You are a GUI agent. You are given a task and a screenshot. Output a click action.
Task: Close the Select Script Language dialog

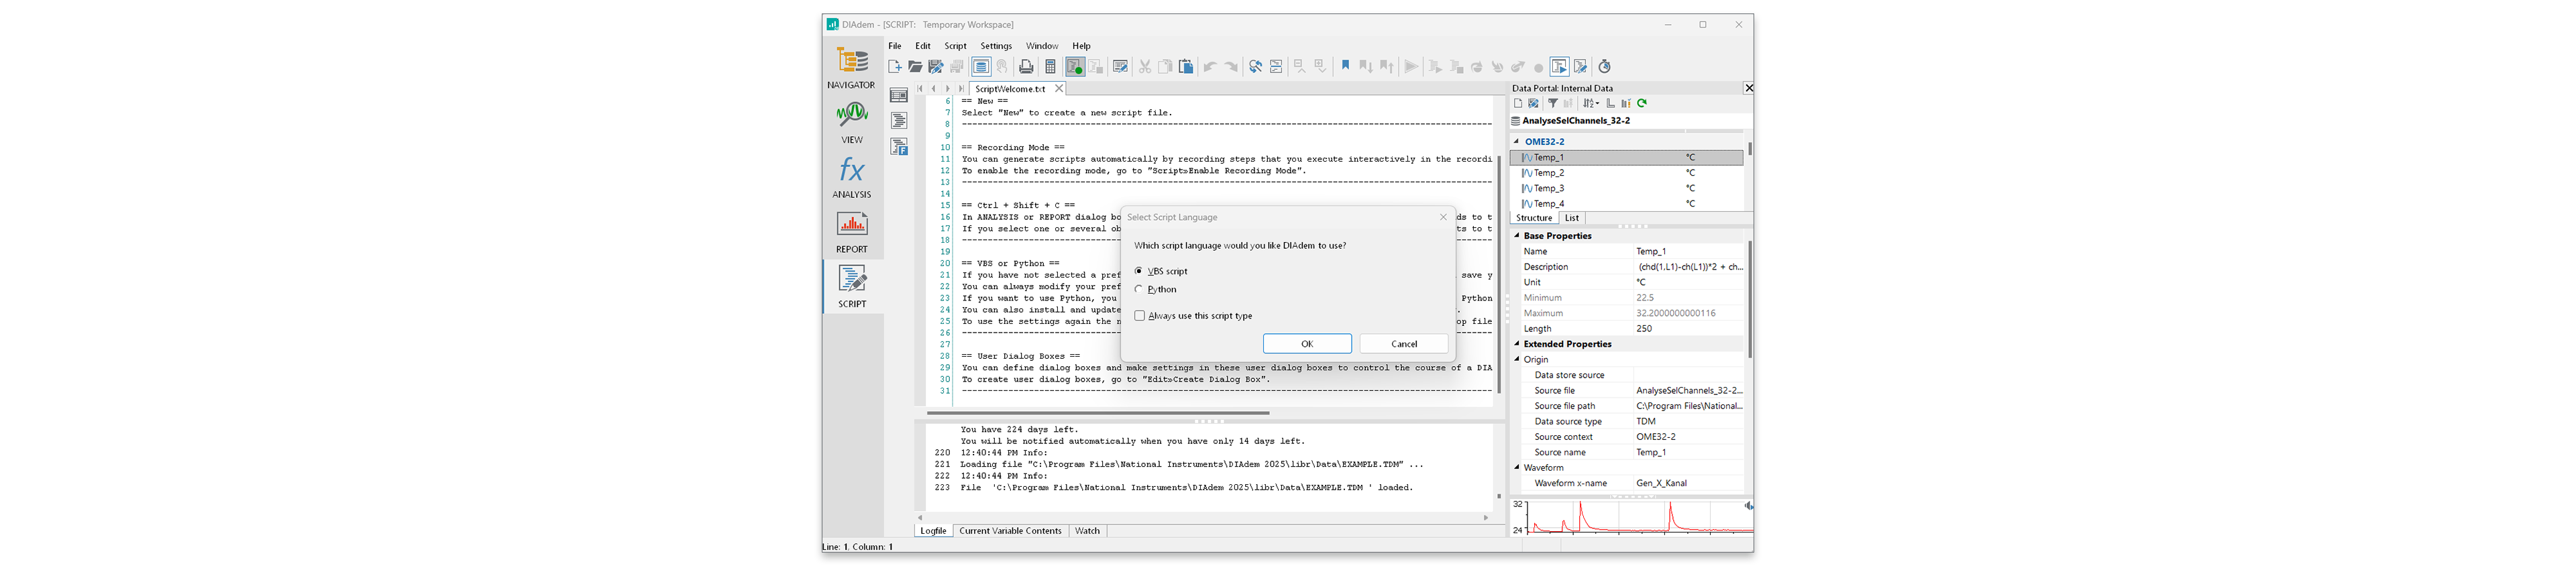point(1443,217)
